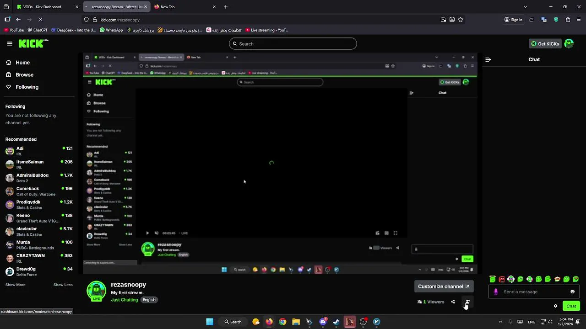This screenshot has width=586, height=329.
Task: Click the English language tag
Action: (x=149, y=300)
